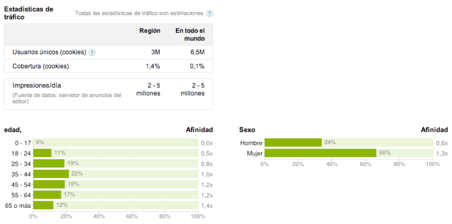The image size is (452, 224).
Task: Select the 18 - 24 age bar
Action: pos(42,153)
